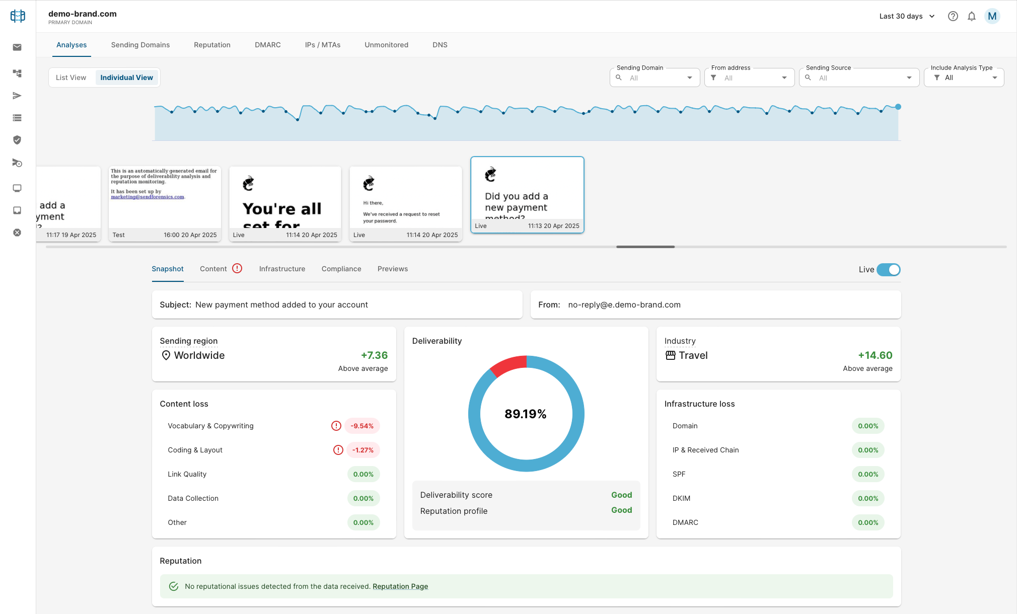The width and height of the screenshot is (1017, 614).
Task: Open the blocked send sidebar icon
Action: click(17, 163)
